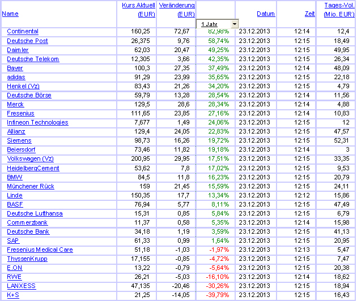Select Fresenius Medical Care time 12:13

pos(301,250)
